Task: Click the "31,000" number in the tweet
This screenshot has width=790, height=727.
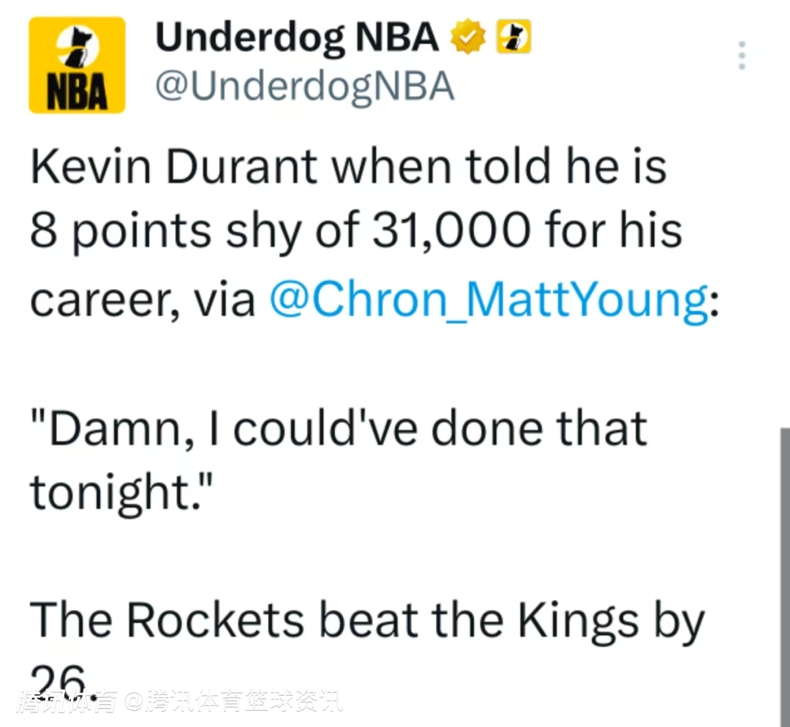Action: 451,233
